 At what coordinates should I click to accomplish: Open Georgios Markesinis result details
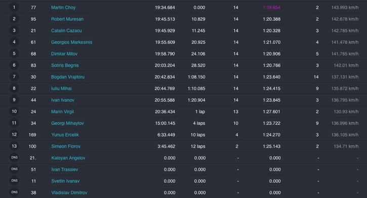click(x=71, y=42)
